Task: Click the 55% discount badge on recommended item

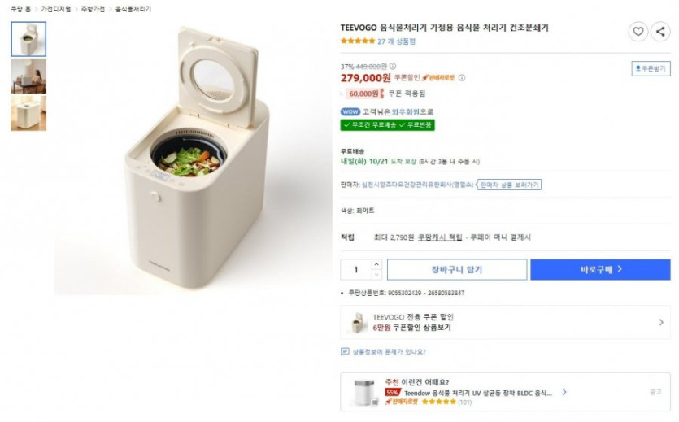Action: point(392,392)
